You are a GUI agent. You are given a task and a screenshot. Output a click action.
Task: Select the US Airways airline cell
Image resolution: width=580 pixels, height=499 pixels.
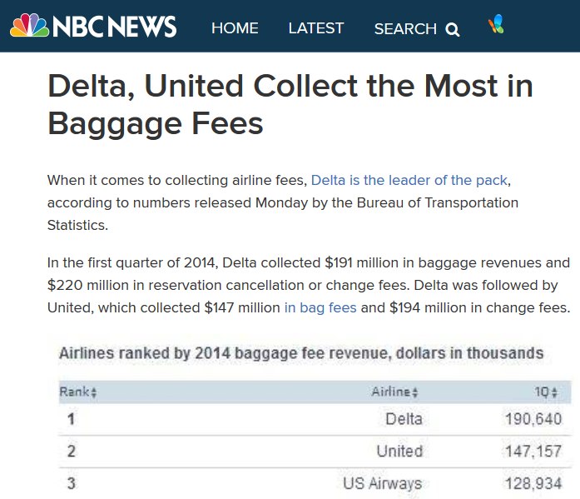pos(382,483)
